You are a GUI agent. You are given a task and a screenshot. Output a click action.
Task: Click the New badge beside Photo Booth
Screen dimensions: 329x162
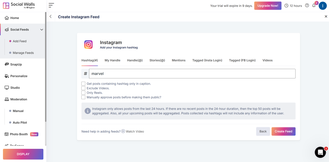click(x=34, y=134)
